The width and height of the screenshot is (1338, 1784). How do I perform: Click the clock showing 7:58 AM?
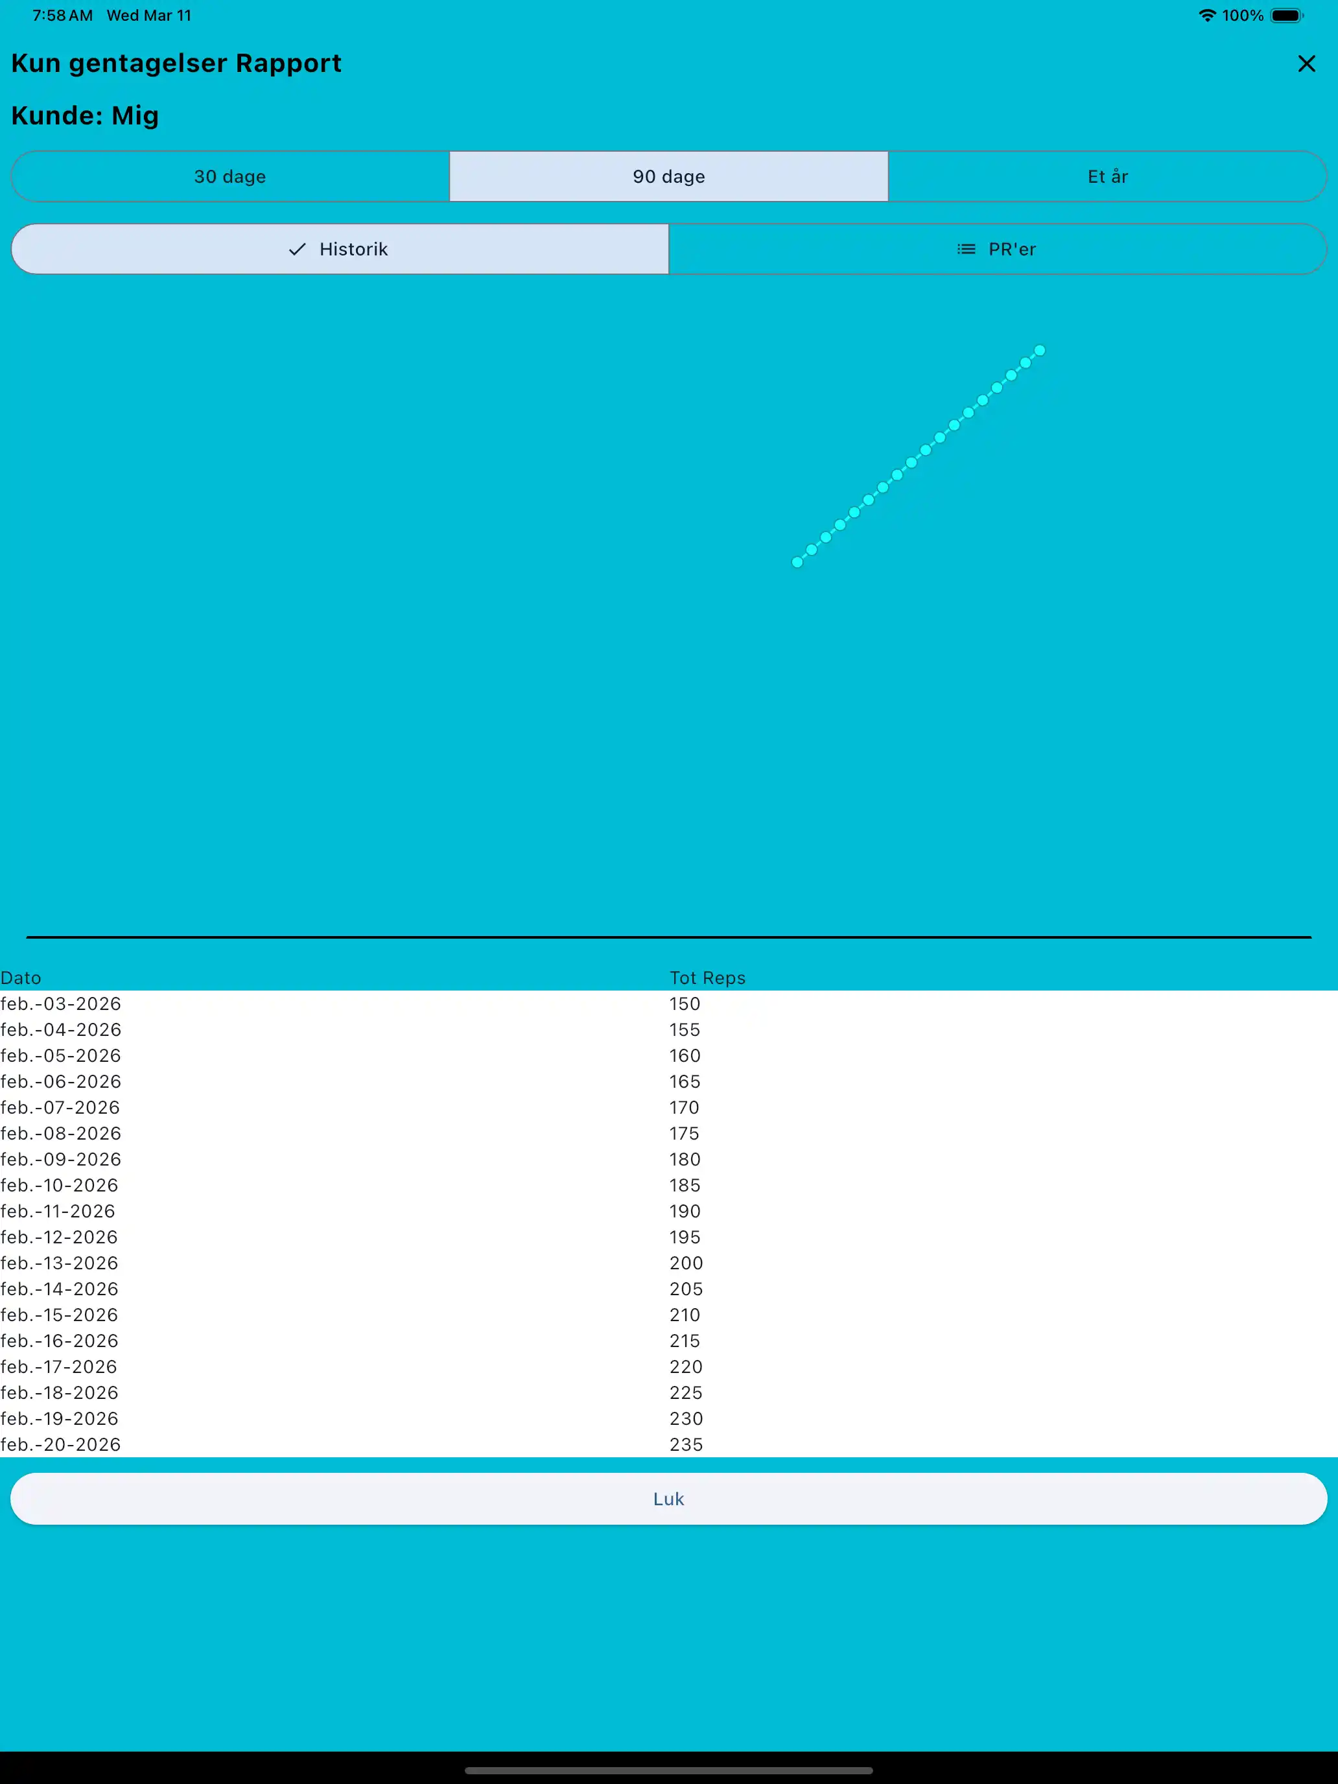[x=62, y=14]
